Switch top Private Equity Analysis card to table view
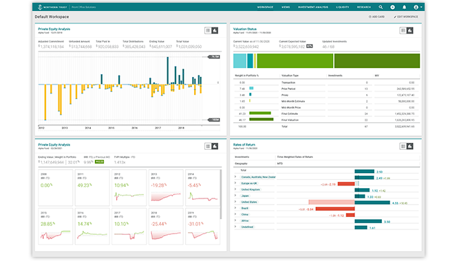This screenshot has height=261, width=468. coord(208,30)
